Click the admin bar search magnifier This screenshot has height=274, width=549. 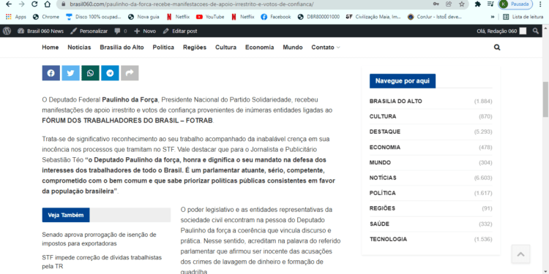click(536, 31)
